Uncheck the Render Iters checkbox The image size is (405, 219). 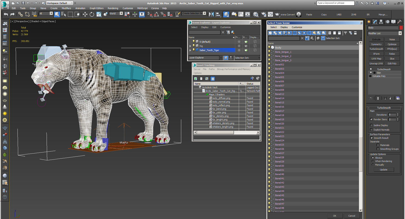(371, 119)
